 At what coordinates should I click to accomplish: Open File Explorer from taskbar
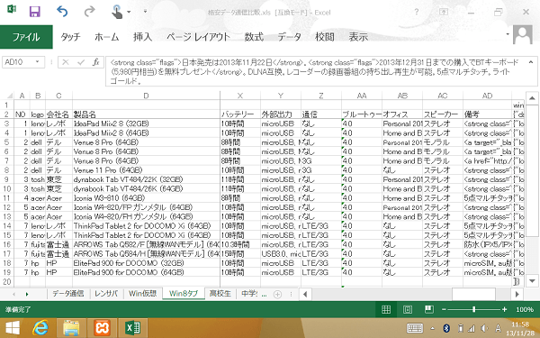[x=71, y=328]
